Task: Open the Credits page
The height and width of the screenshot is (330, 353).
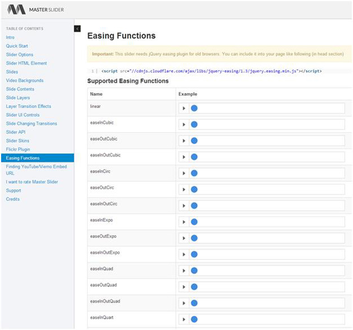Action: click(x=13, y=199)
